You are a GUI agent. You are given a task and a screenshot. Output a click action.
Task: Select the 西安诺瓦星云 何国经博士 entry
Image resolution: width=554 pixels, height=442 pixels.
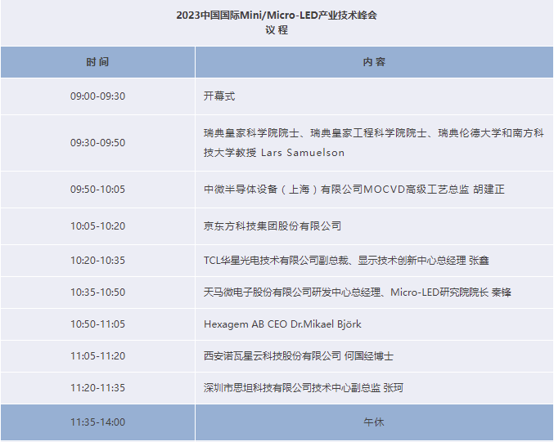click(x=299, y=356)
